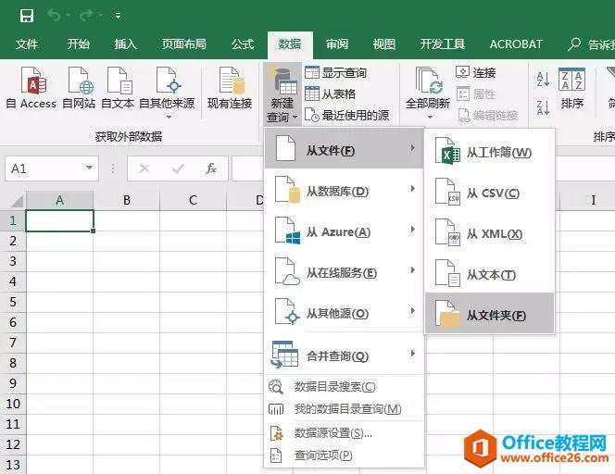The height and width of the screenshot is (474, 615).
Task: Click the 显示查询 button
Action: click(x=336, y=72)
